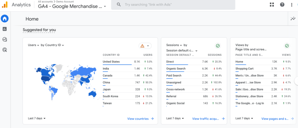This screenshot has height=128, width=298.
Task: Select the Shopping Cart page row
Action: [263, 69]
